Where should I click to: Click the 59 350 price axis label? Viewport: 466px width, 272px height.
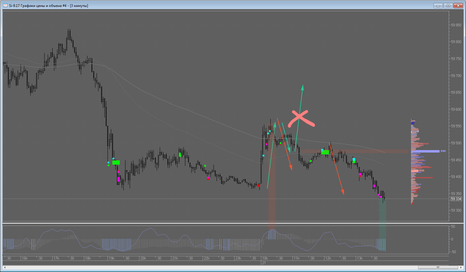(456, 193)
